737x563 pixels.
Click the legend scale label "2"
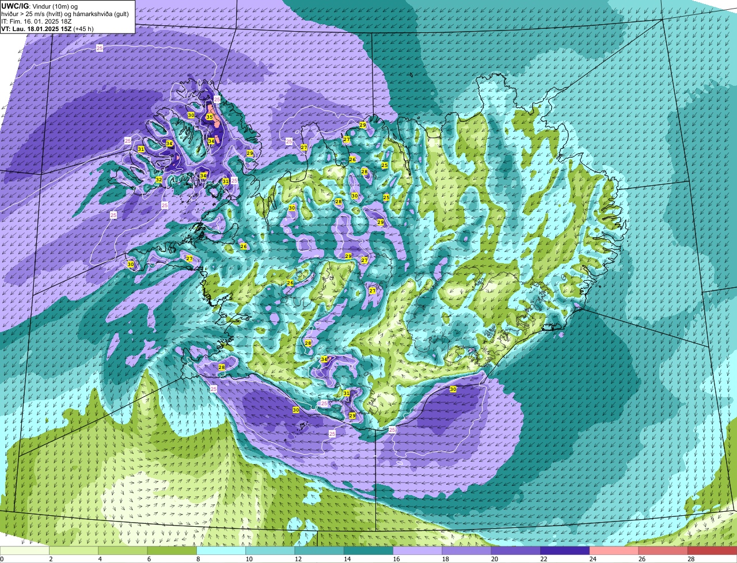coord(51,559)
